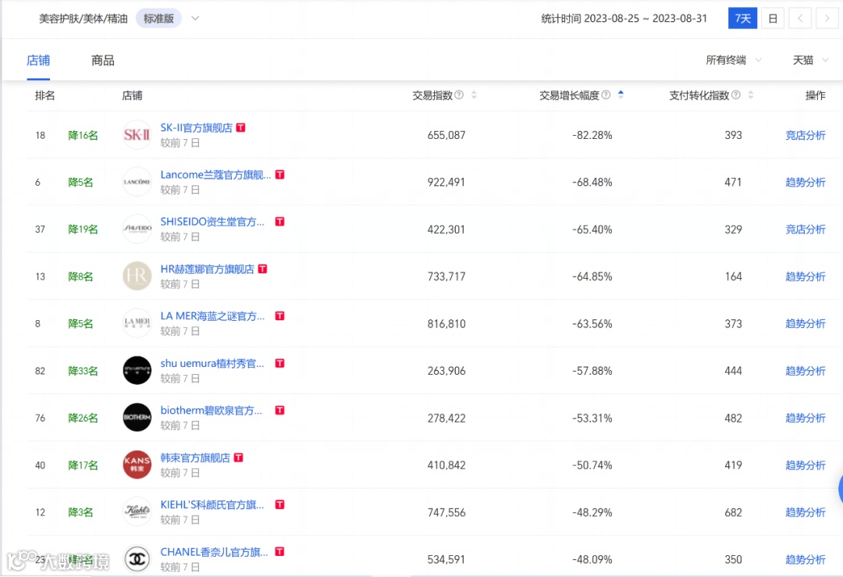Click the Tmall badge beside KIEHL'S科颜氏
This screenshot has width=843, height=577.
coord(279,504)
